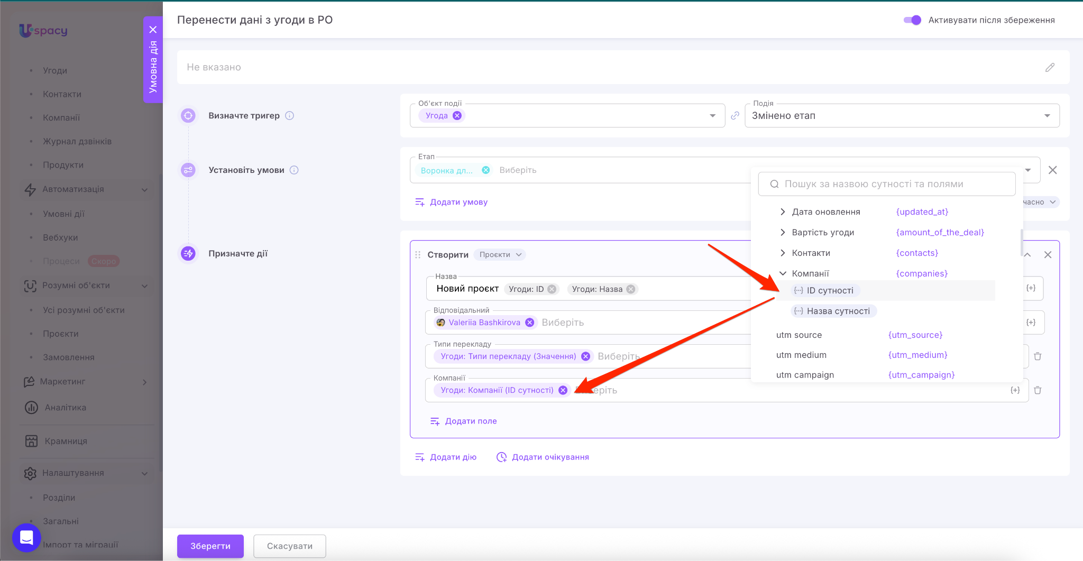Collapse the Компанії tree item
This screenshot has width=1083, height=561.
click(783, 273)
